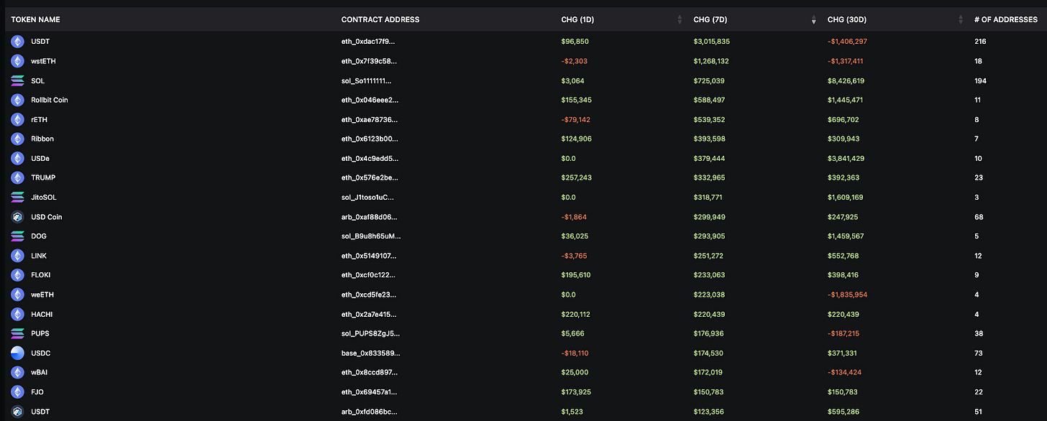Select the JitoSOL token name
The width and height of the screenshot is (1047, 421).
click(x=45, y=197)
